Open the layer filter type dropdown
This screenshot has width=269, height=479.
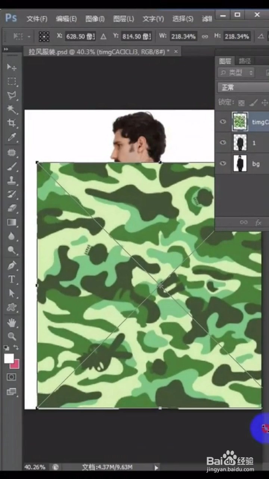[x=237, y=73]
